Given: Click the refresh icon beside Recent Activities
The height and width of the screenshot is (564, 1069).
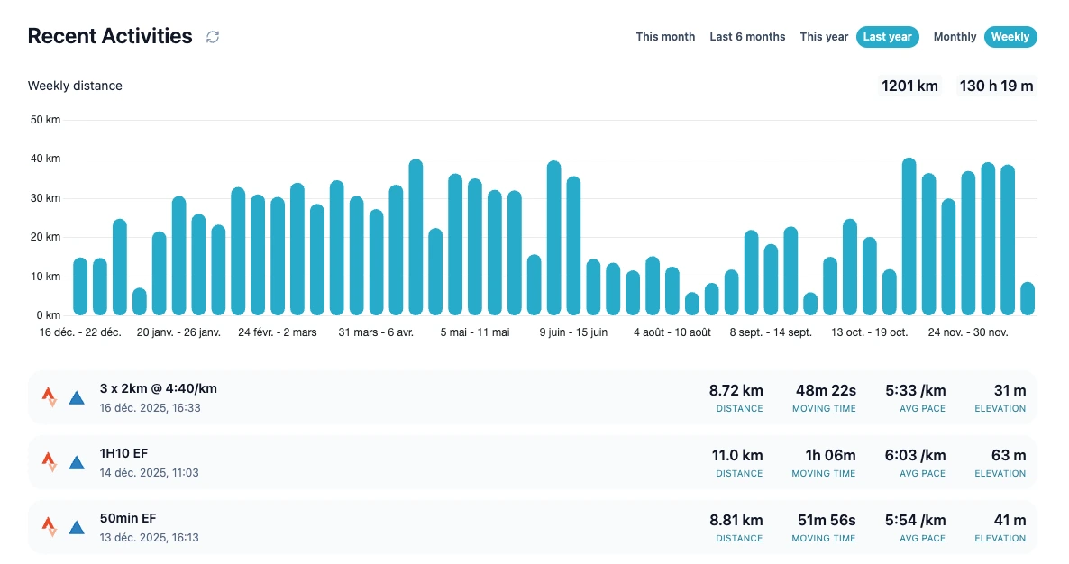Looking at the screenshot, I should coord(213,37).
